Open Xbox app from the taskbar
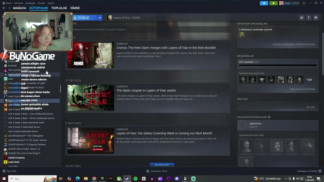324x182 pixels. pos(119,179)
